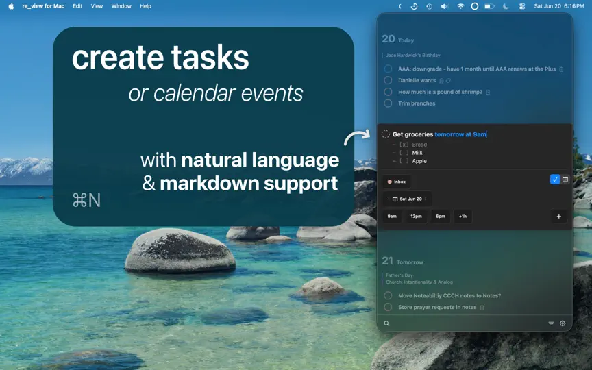Open the Father's Day event
Screen dimensions: 592x370
(399, 275)
